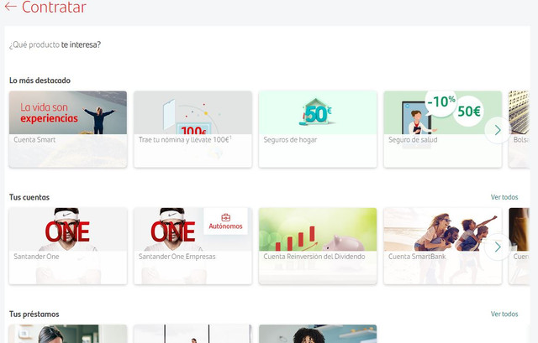Open the Santander One account card
The image size is (538, 343).
point(68,246)
